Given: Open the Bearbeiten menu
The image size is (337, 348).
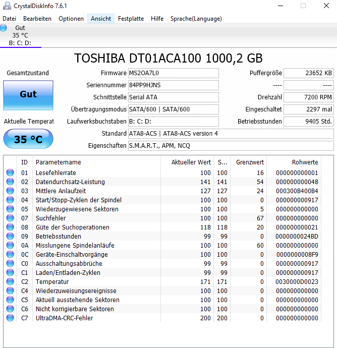Looking at the screenshot, I should coord(37,19).
